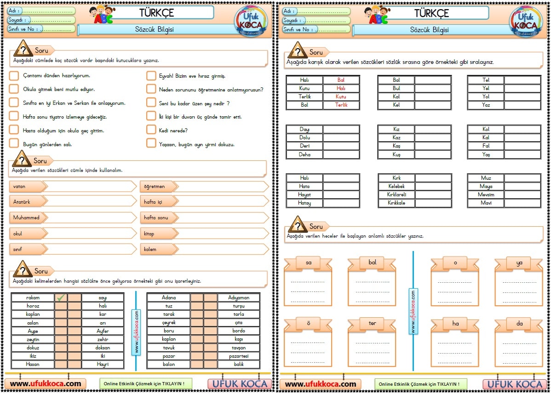Click question-mark icon of the 'heceler ile başlayan' question

point(298,225)
